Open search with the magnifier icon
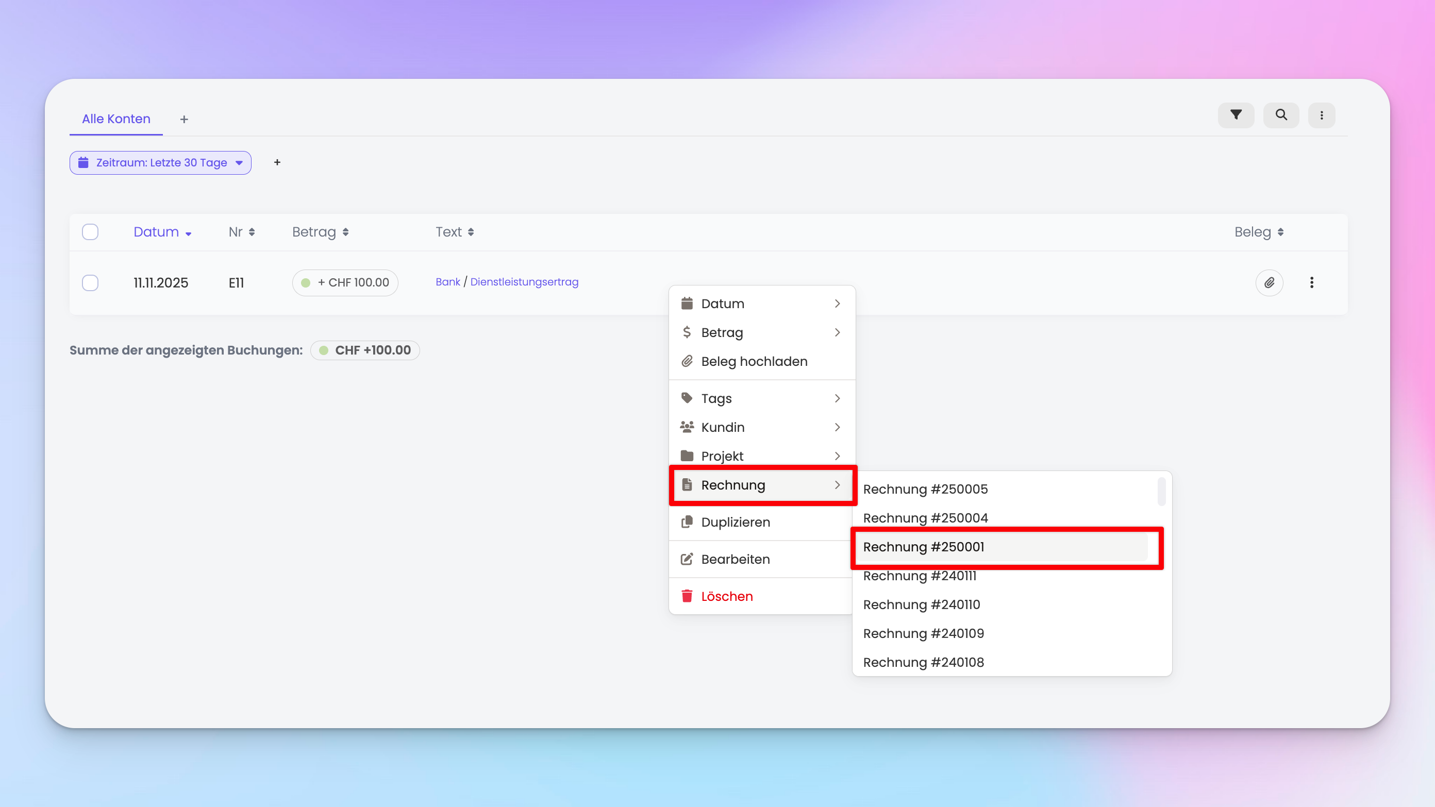Screen dimensions: 1435x807 [1281, 115]
